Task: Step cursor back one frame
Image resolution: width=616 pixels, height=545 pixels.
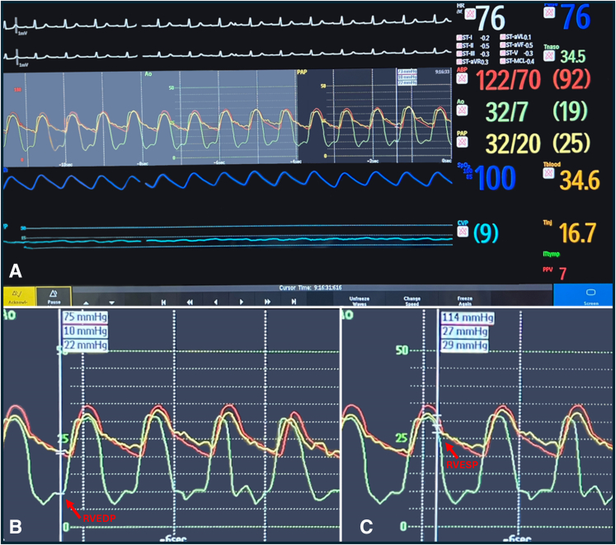Action: 216,302
